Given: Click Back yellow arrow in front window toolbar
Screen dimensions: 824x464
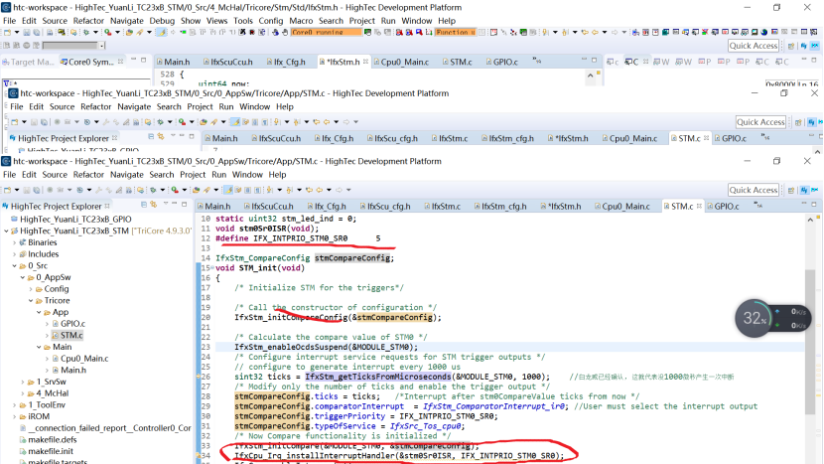Looking at the screenshot, I should 319,190.
